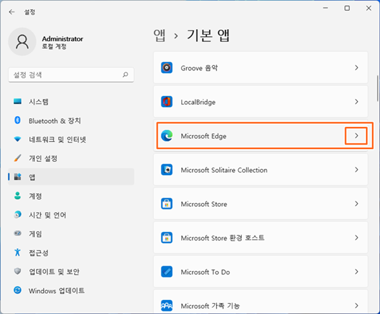Click the Microsoft Solitaire Collection label
The width and height of the screenshot is (380, 314).
224,170
